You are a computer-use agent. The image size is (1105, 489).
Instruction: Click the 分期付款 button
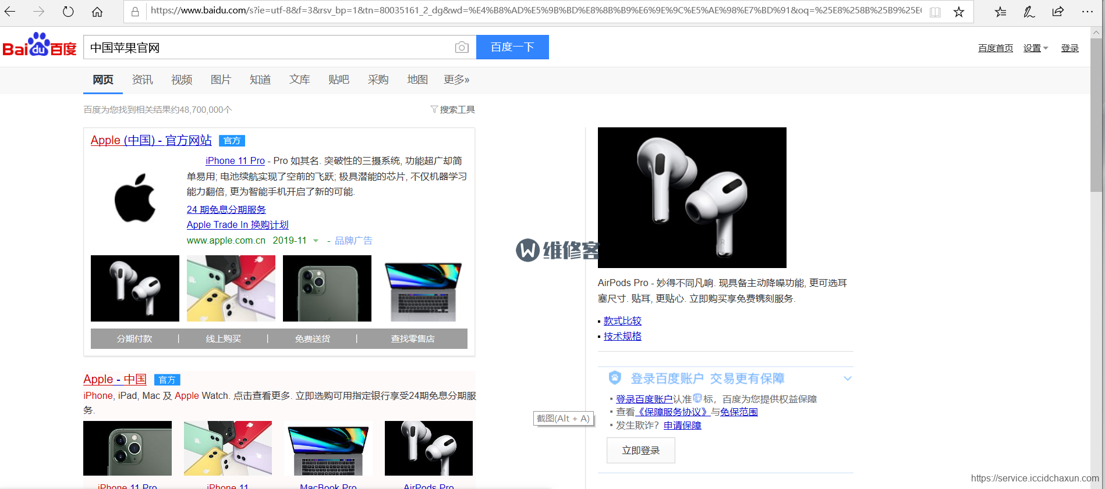134,338
